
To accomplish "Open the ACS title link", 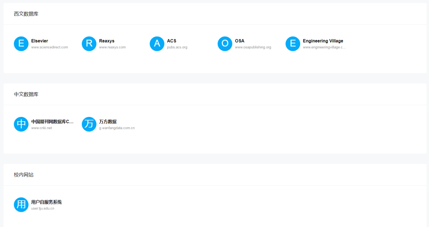I will click(x=172, y=41).
